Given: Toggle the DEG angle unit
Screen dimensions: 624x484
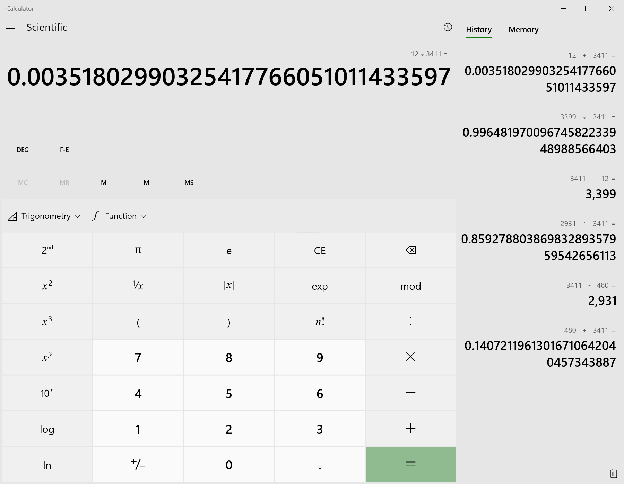Looking at the screenshot, I should click(x=23, y=150).
